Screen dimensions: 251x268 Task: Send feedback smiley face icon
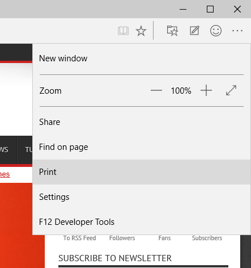pos(216,31)
